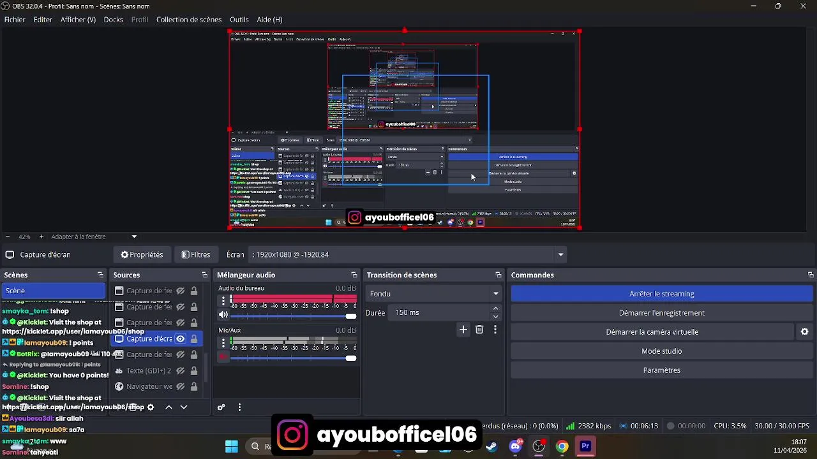Click Démarrer l'enregistrement
The height and width of the screenshot is (459, 817).
coord(661,312)
